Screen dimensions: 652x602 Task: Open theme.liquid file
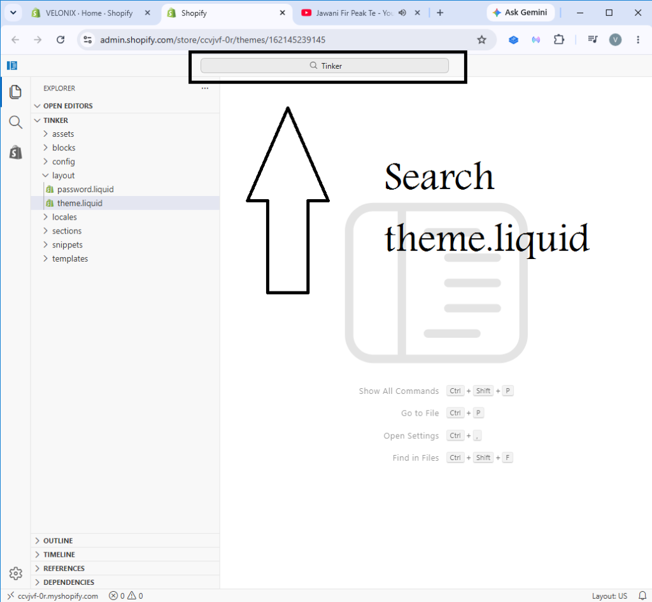125,203
